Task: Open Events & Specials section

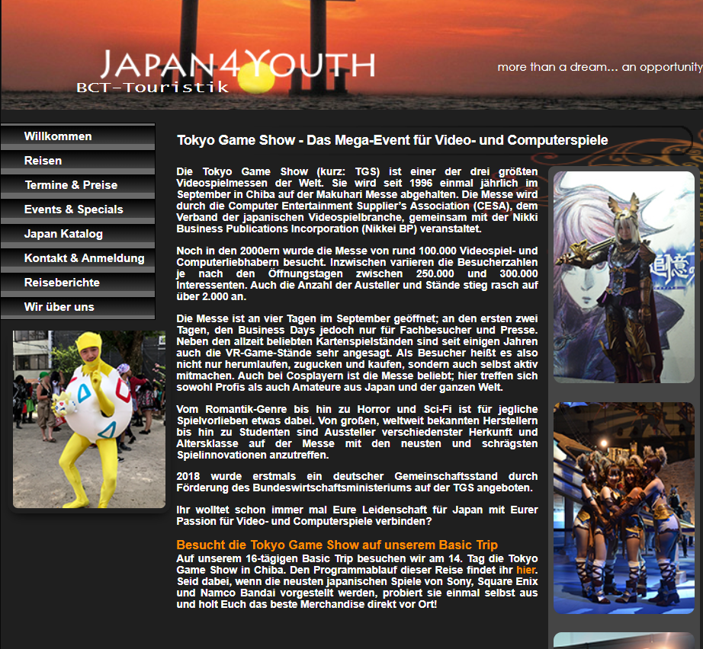Action: (x=73, y=209)
